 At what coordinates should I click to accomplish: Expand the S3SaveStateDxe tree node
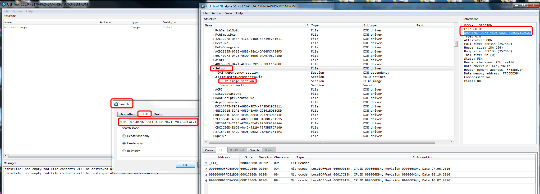click(x=213, y=94)
